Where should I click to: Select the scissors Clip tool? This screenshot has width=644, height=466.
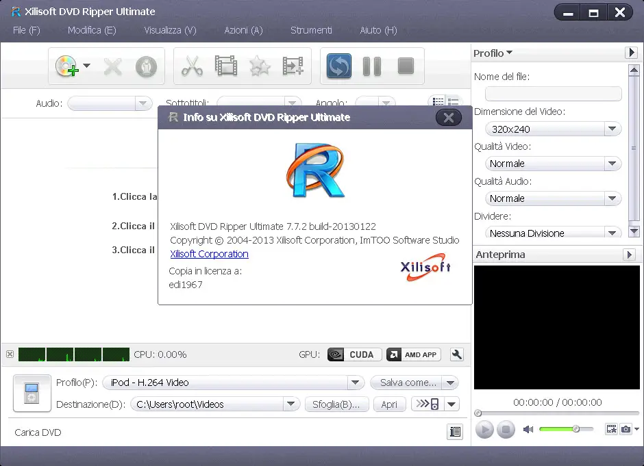[x=192, y=66]
